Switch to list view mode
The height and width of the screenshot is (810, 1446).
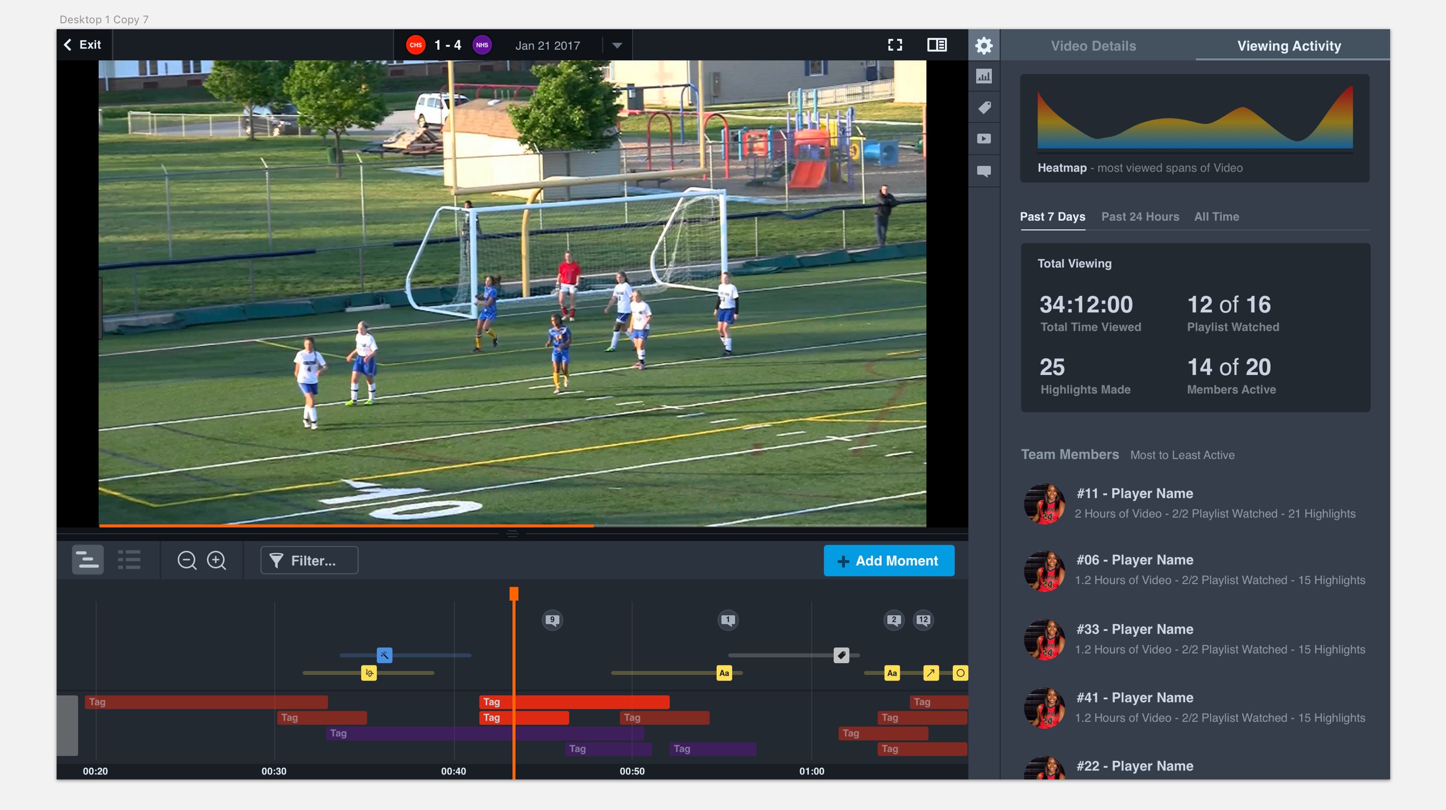pos(129,560)
